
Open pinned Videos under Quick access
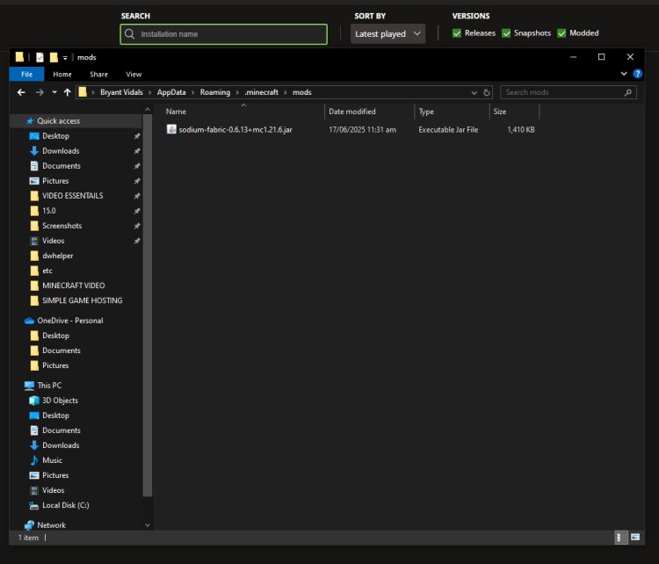click(53, 241)
